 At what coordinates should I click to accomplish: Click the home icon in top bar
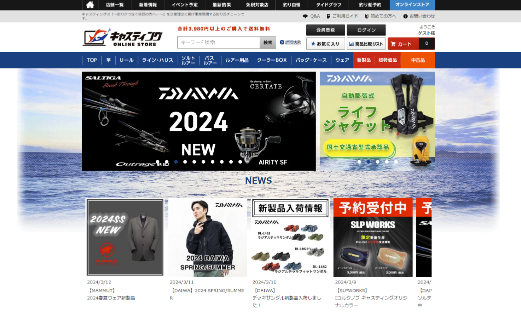90,5
